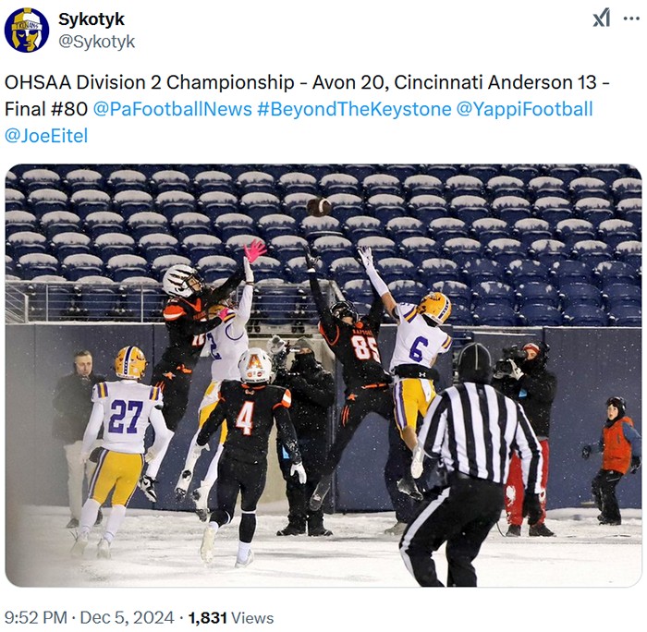View the 1,831 Views count
The height and width of the screenshot is (632, 647).
click(x=231, y=618)
